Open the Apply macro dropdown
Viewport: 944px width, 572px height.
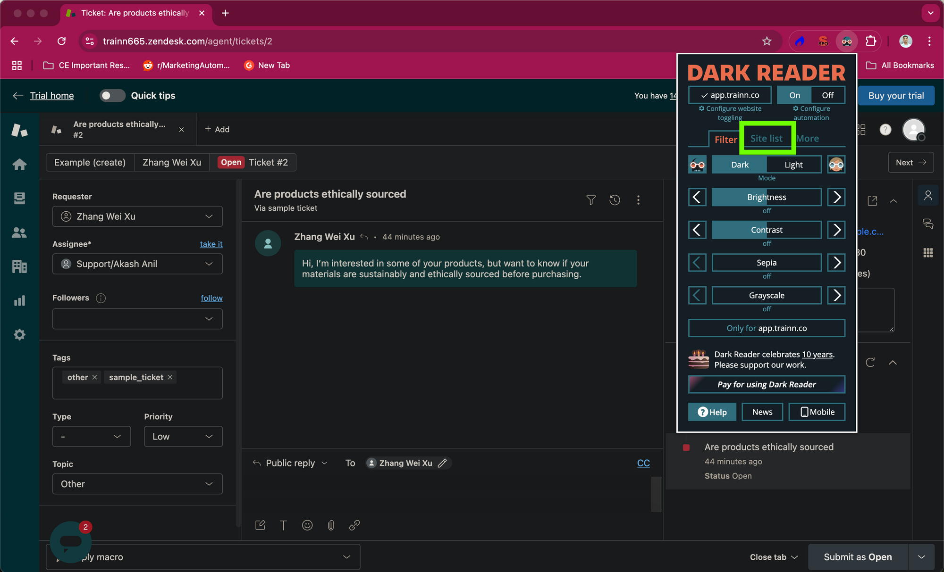pyautogui.click(x=203, y=557)
